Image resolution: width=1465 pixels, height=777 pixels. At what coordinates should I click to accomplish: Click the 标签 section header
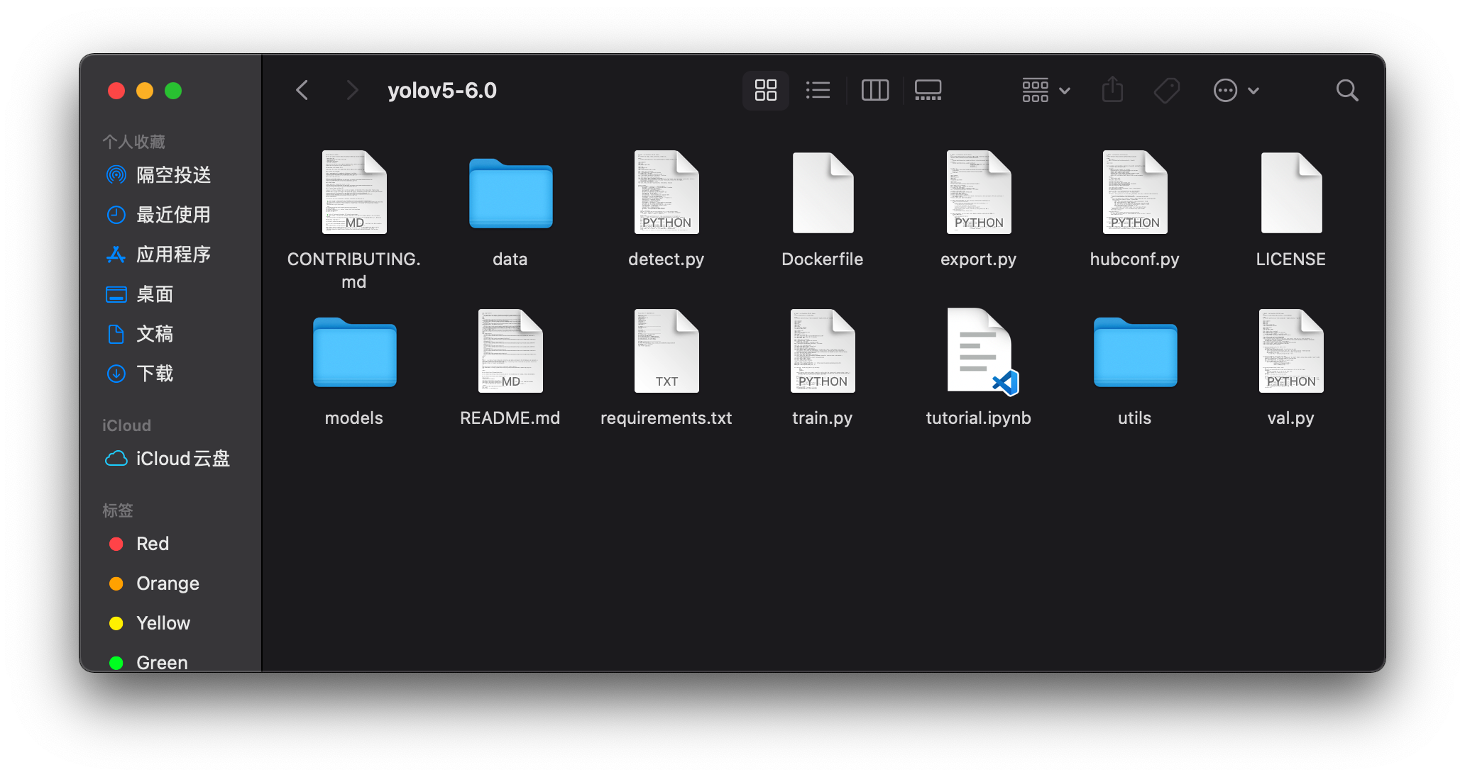click(118, 510)
